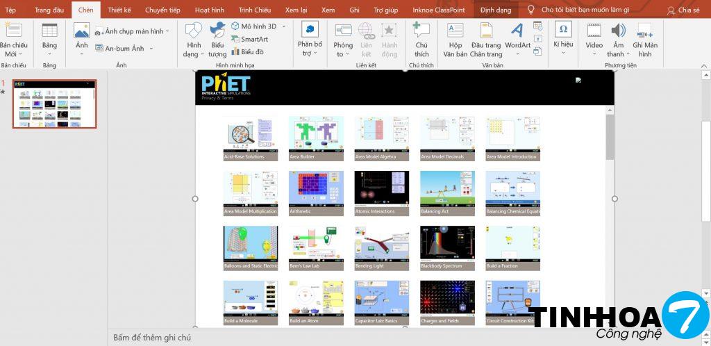711x346 pixels.
Task: Expand the Mô hình 3D dropdown arrow
Action: point(283,26)
